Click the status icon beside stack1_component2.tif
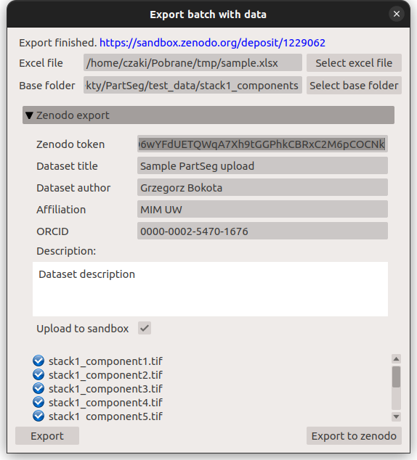417x460 pixels. click(39, 374)
